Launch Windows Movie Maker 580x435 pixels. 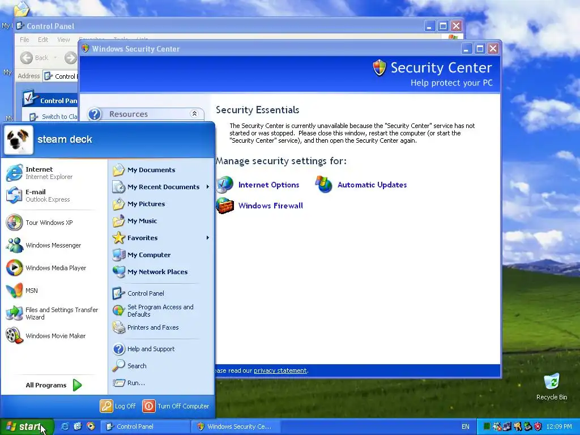pyautogui.click(x=54, y=336)
